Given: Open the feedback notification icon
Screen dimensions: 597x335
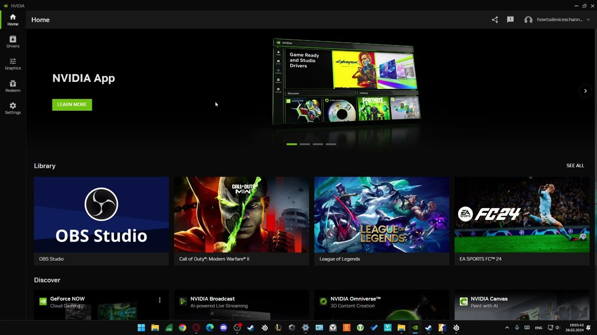Looking at the screenshot, I should [x=510, y=20].
